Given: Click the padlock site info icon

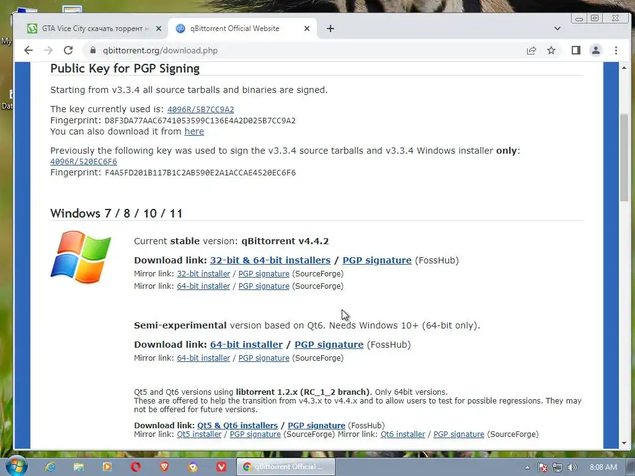Looking at the screenshot, I should [93, 50].
